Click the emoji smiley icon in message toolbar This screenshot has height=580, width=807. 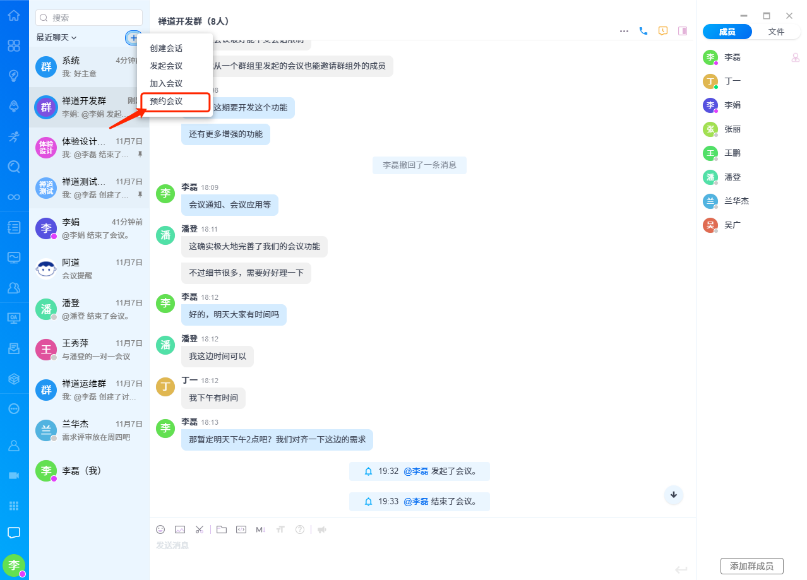click(x=160, y=530)
